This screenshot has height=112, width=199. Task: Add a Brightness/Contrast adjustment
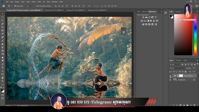pyautogui.click(x=143, y=17)
